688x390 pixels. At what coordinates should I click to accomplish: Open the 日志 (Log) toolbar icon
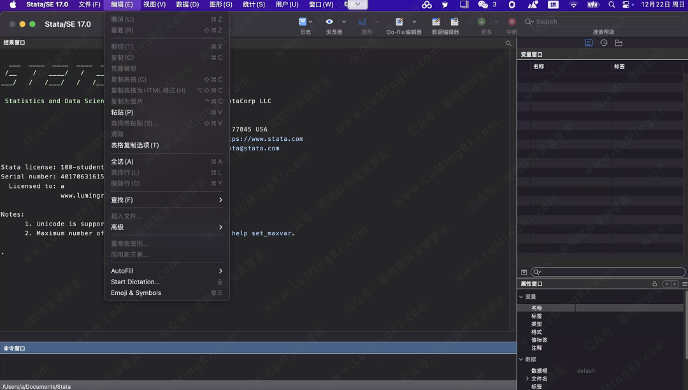tap(303, 22)
